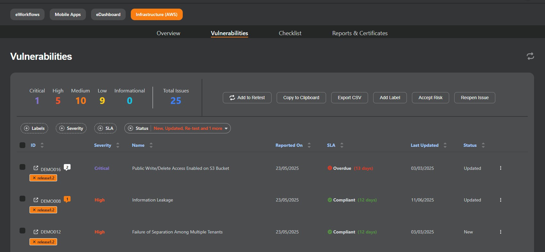Switch to the Checklist tab

coord(290,33)
